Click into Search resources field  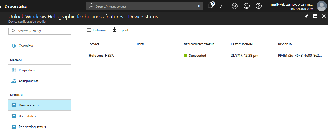144,6
